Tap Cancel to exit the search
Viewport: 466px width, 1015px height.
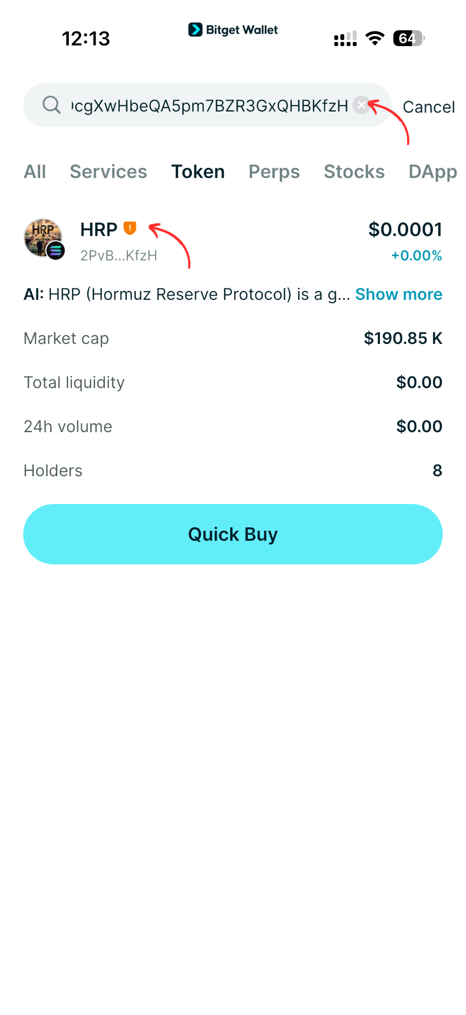click(429, 107)
